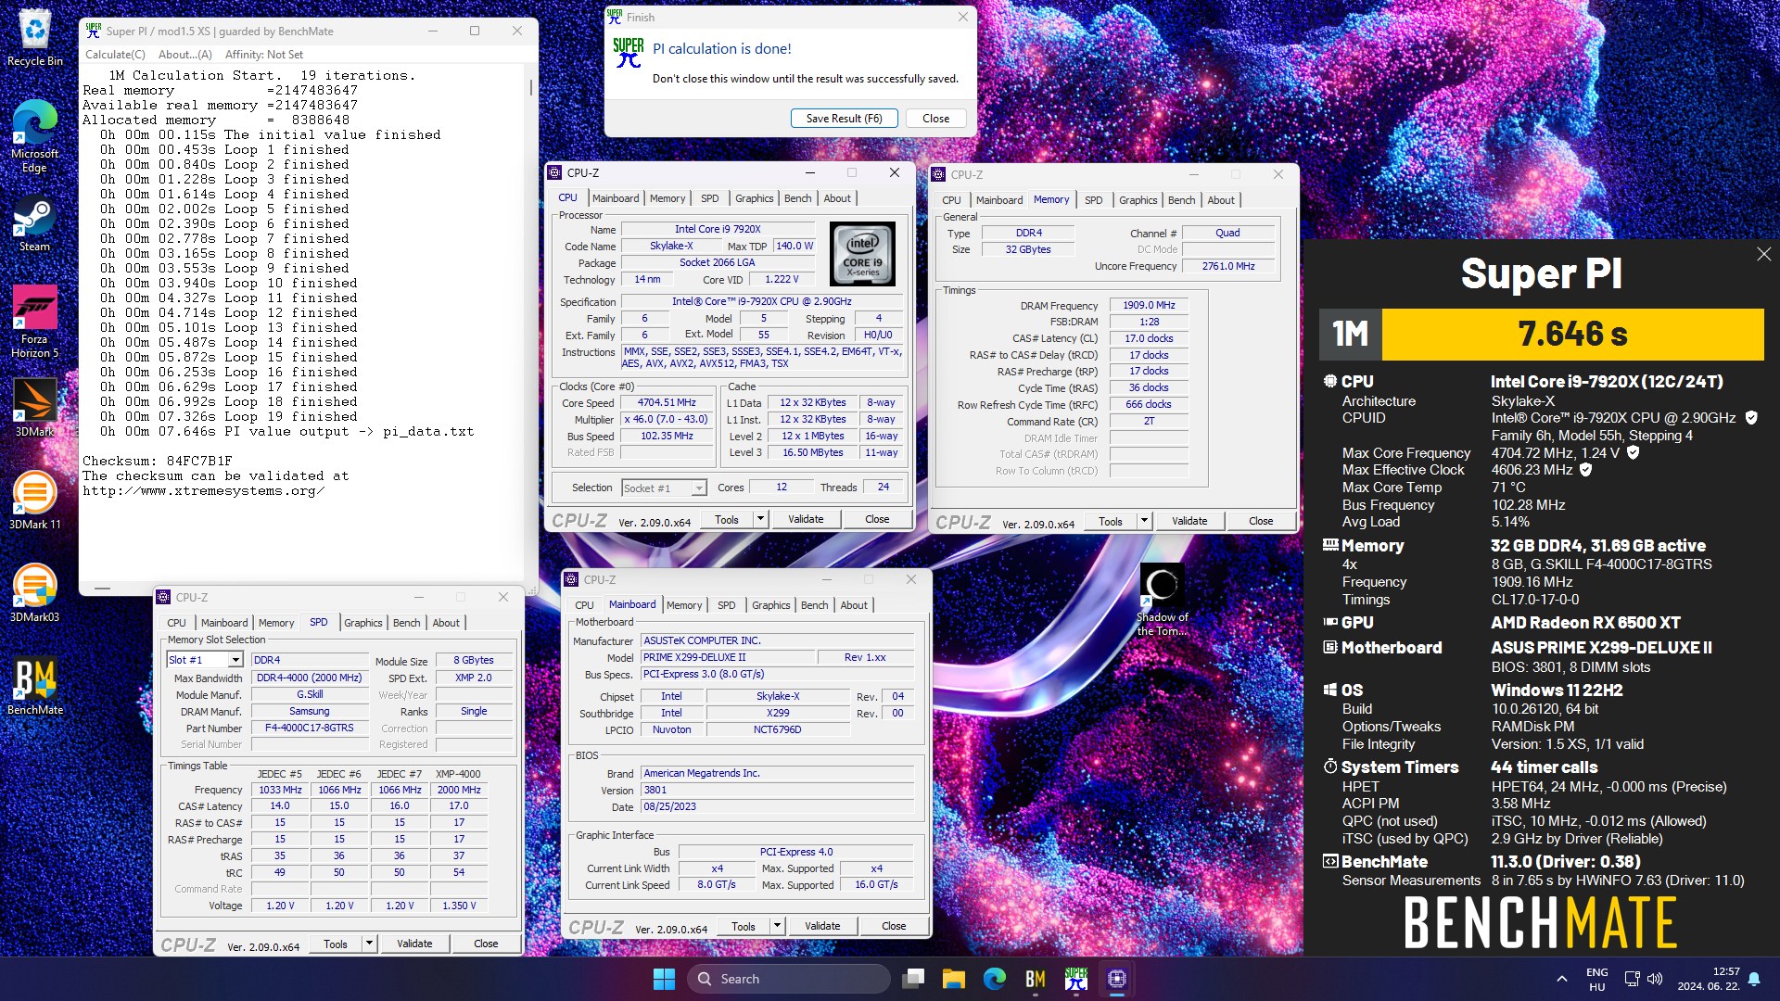Launch the 3DMark 11 desktop shortcut
This screenshot has width=1780, height=1001.
(x=35, y=500)
